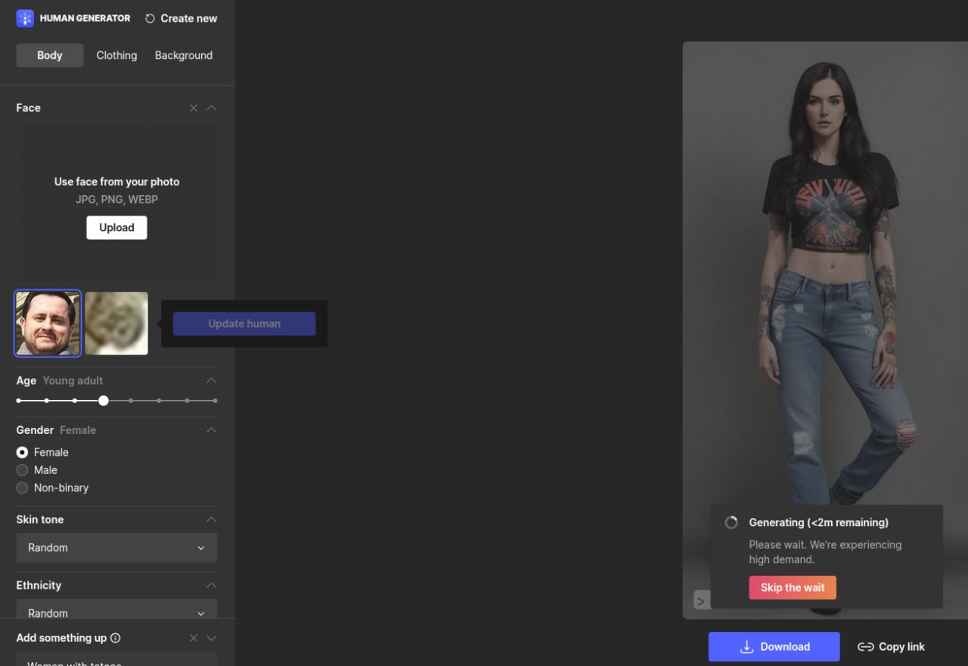The image size is (968, 666).
Task: Click the Human Generator logo icon
Action: [25, 18]
